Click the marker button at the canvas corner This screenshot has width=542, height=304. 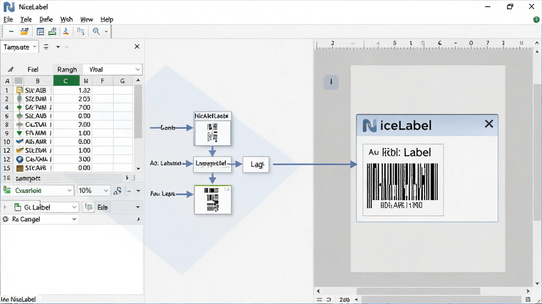point(331,82)
